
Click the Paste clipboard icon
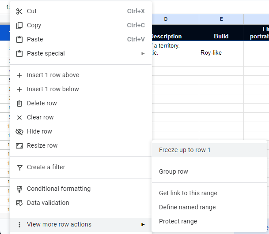tap(19, 39)
